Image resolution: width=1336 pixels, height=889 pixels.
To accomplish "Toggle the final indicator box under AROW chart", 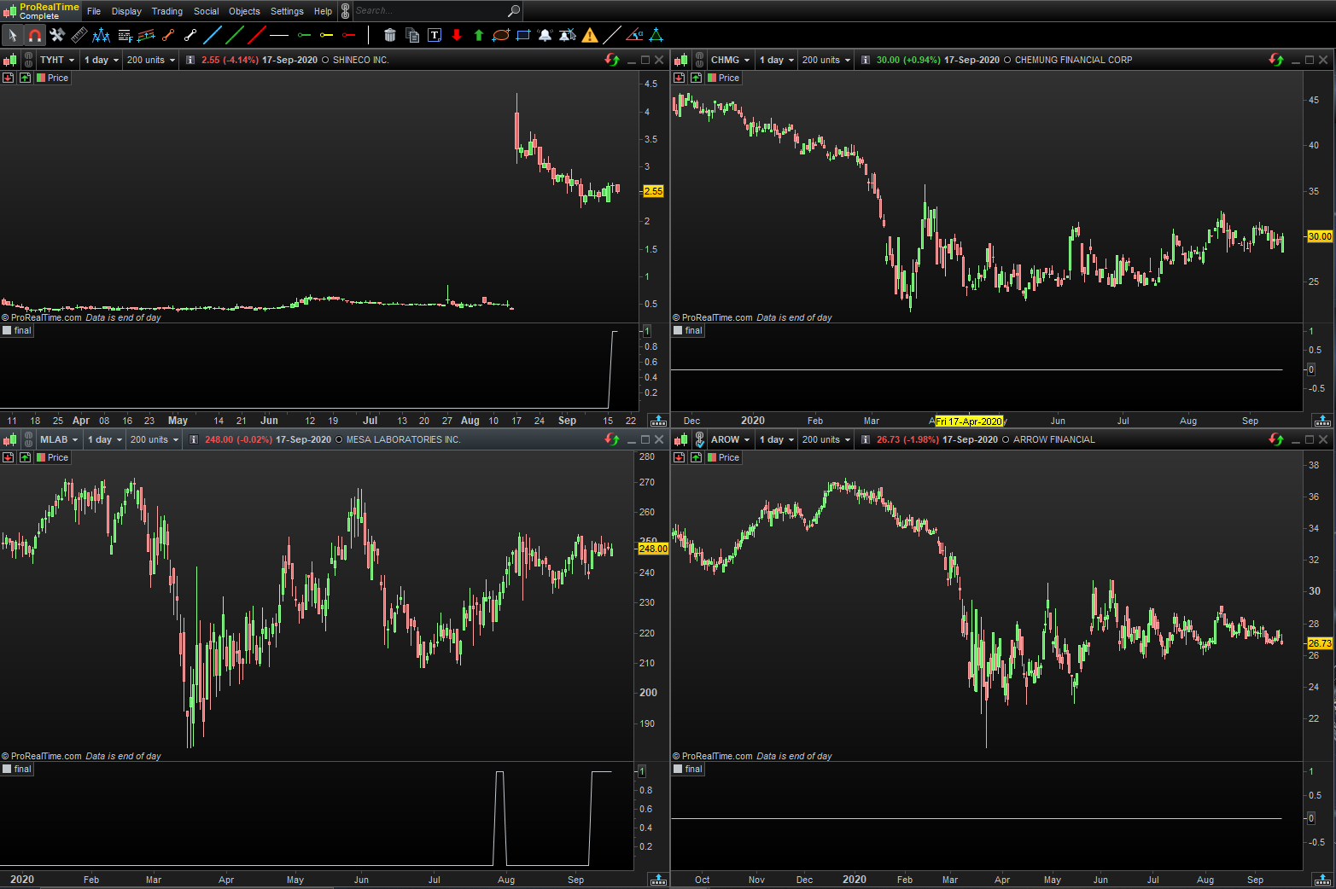I will click(x=679, y=770).
